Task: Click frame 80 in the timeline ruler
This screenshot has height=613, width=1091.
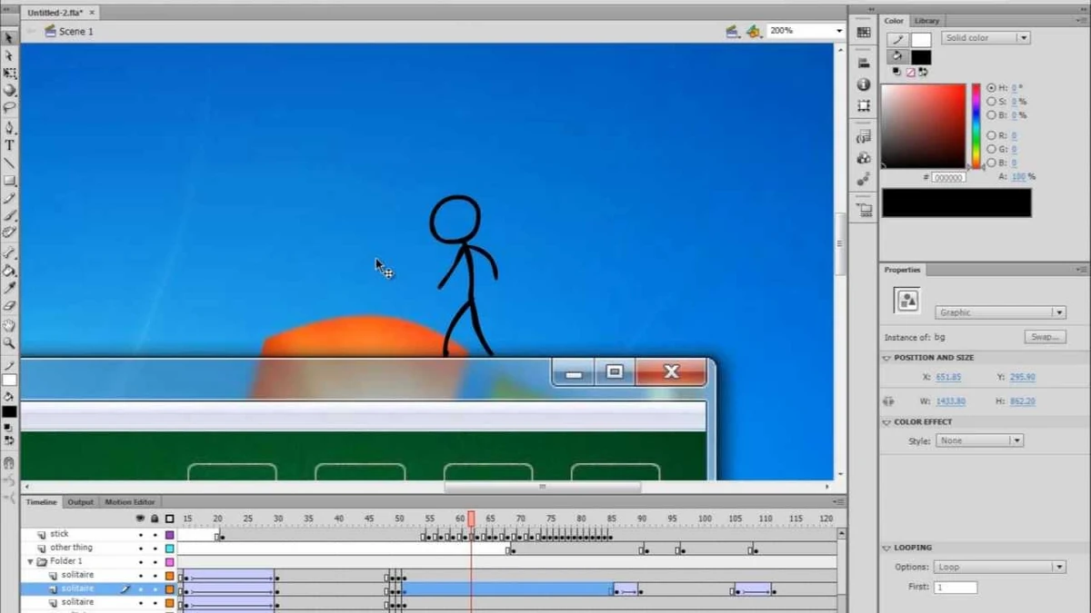Action: click(x=583, y=518)
